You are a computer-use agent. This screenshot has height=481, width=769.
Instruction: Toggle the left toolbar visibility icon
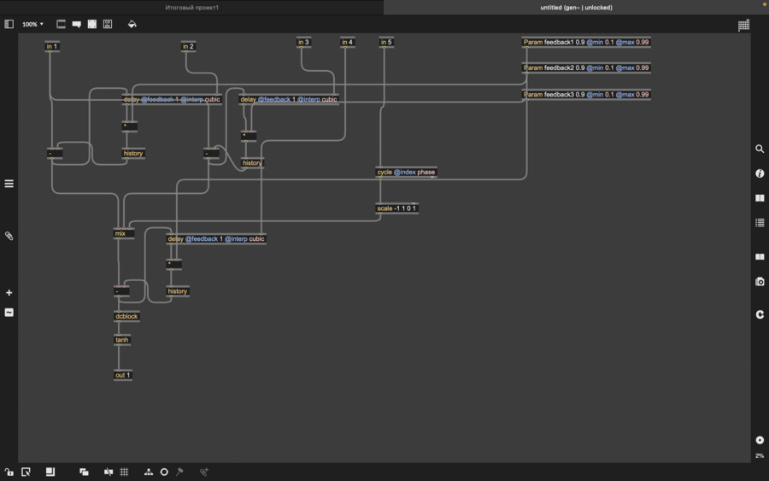[9, 24]
